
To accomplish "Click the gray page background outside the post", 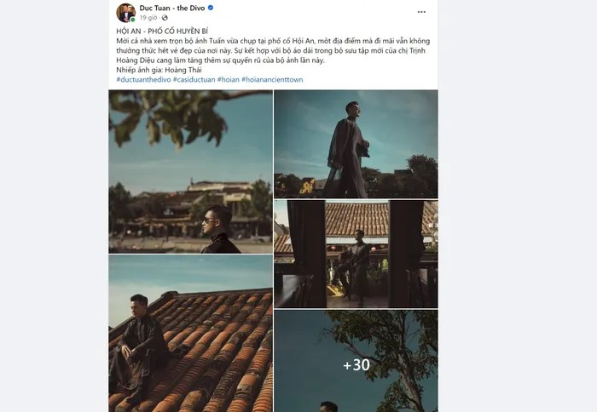I will (51, 213).
